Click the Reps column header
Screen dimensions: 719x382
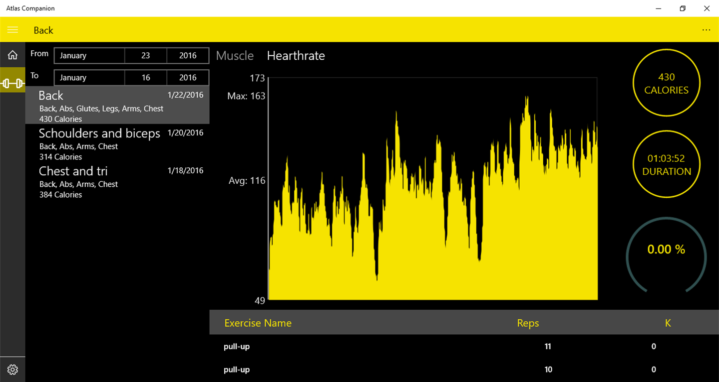[x=528, y=323]
